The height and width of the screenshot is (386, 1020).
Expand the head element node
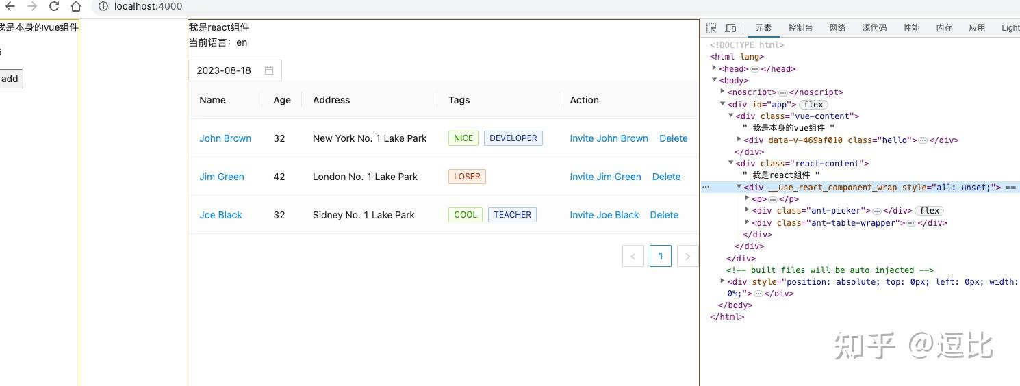[714, 68]
